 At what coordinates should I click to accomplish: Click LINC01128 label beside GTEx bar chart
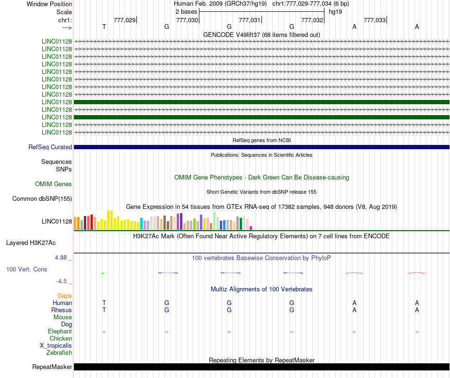click(56, 221)
